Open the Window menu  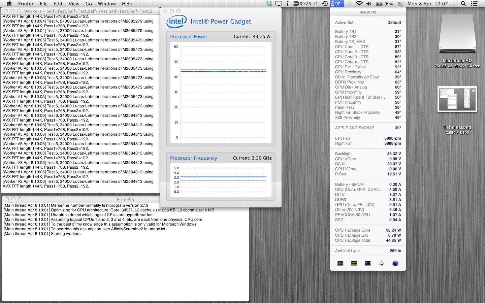[107, 4]
